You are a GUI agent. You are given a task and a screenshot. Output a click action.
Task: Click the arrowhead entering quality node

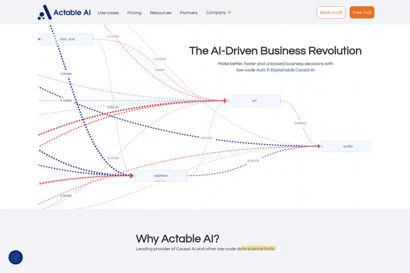tap(319, 146)
